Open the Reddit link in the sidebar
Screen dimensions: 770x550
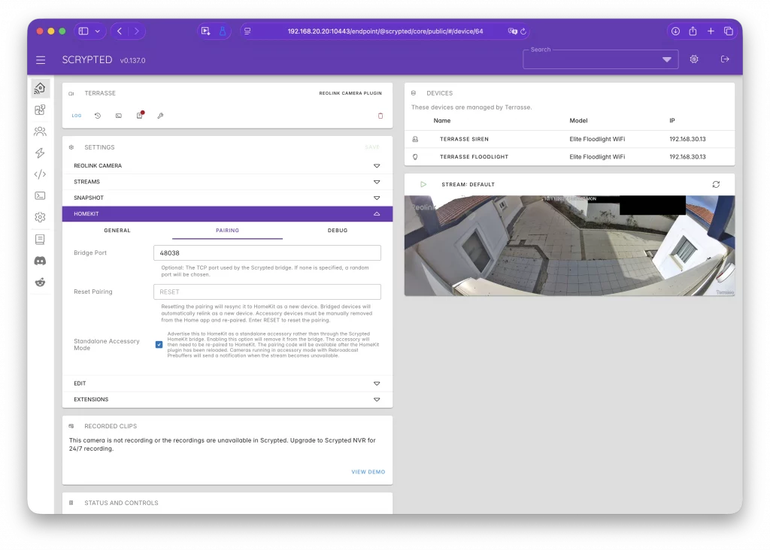(x=40, y=283)
